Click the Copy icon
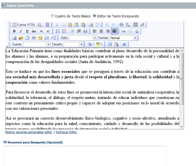The height and width of the screenshot is (166, 196). (63, 25)
